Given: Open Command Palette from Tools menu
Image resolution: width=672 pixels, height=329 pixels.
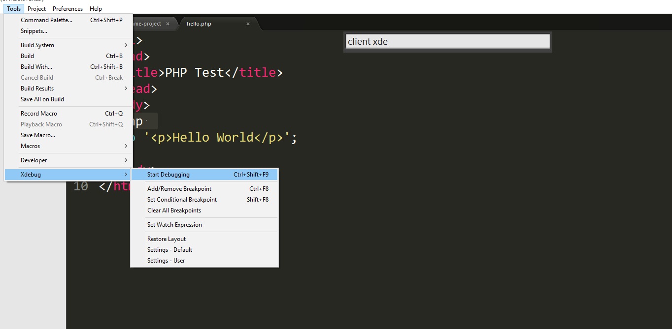Looking at the screenshot, I should (46, 20).
